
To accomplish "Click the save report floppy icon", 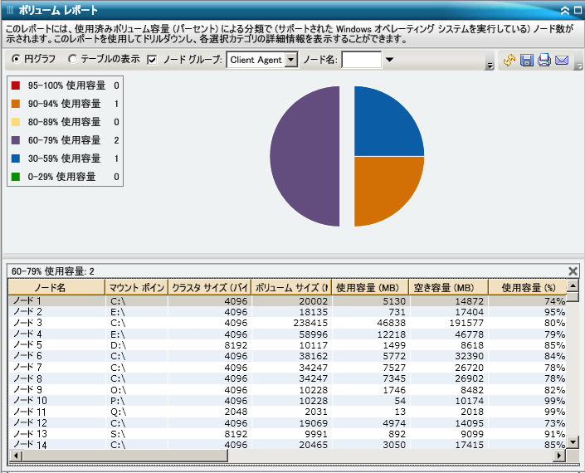I will point(527,61).
